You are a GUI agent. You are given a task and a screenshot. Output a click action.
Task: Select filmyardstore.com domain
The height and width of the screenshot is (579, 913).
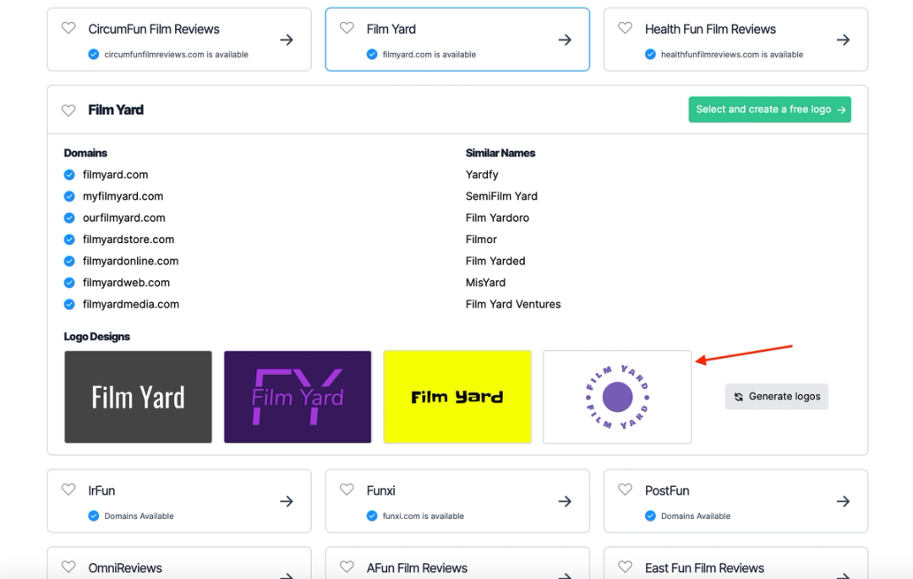pos(128,240)
